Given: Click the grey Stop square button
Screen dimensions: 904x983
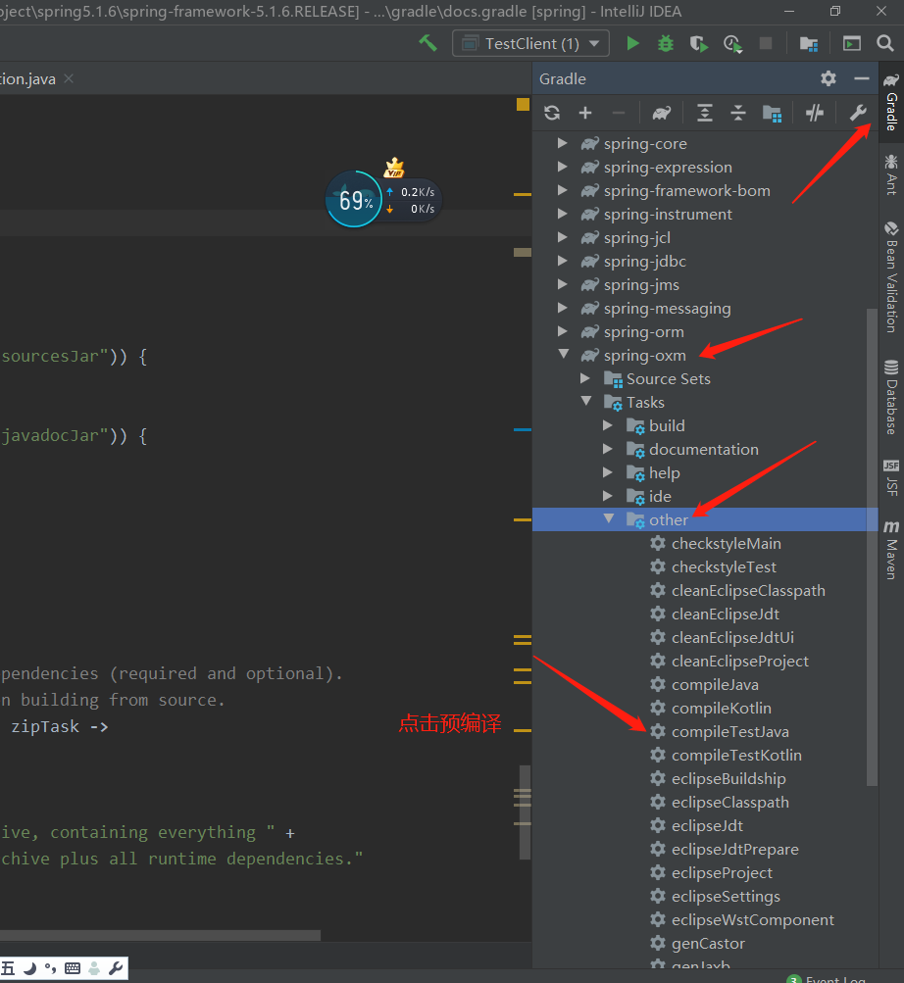Looking at the screenshot, I should (x=766, y=43).
